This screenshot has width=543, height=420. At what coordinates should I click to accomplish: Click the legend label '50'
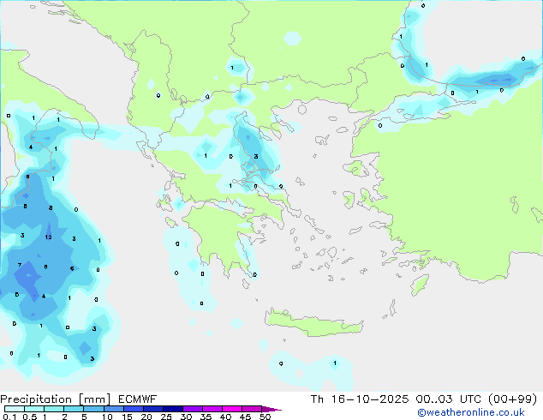[265, 417]
